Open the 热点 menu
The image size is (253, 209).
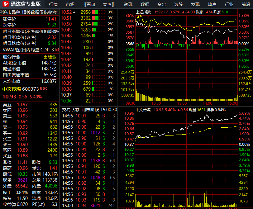[212, 4]
